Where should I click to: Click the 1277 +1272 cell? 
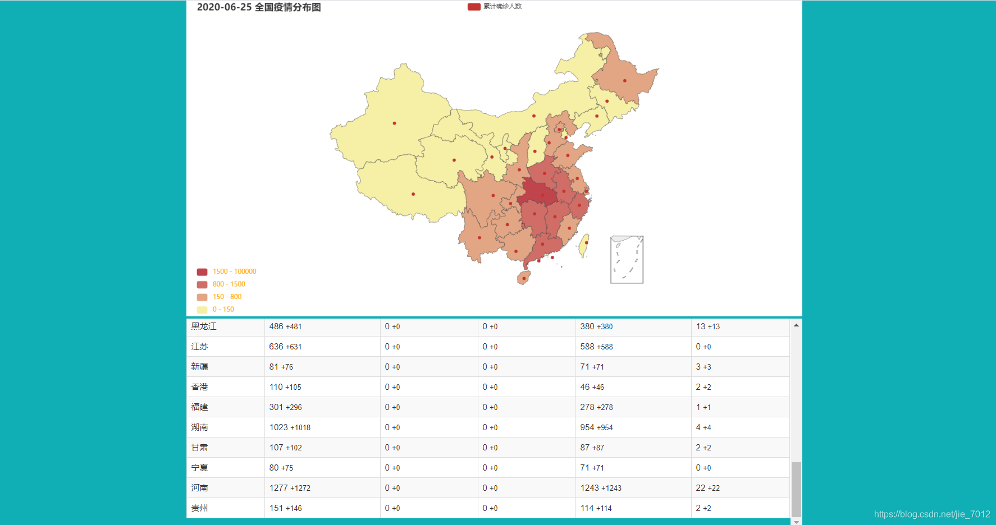(x=322, y=488)
